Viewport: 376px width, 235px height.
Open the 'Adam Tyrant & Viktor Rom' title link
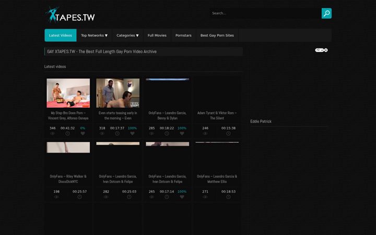pyautogui.click(x=217, y=115)
